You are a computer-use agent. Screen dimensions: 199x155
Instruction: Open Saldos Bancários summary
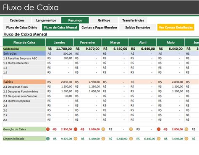pyautogui.click(x=138, y=28)
